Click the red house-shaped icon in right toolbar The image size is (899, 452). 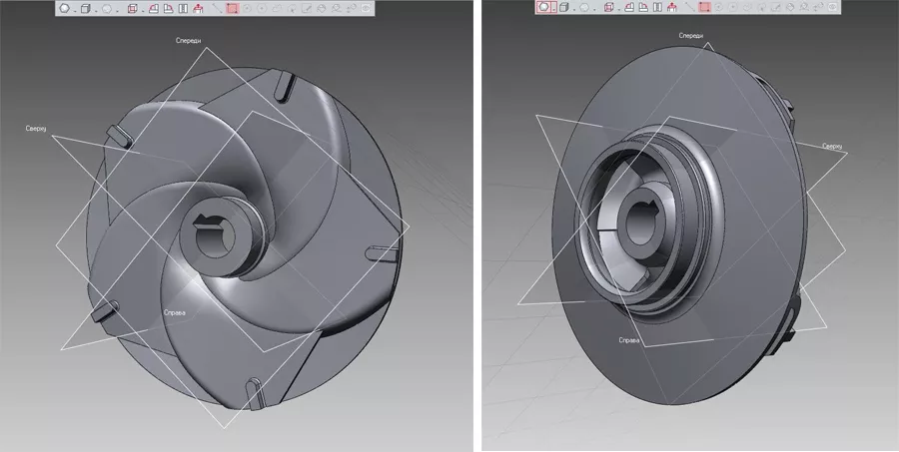tap(671, 8)
